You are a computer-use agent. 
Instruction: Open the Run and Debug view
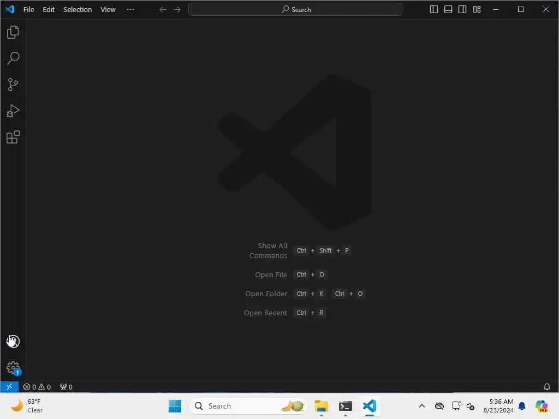pos(13,111)
